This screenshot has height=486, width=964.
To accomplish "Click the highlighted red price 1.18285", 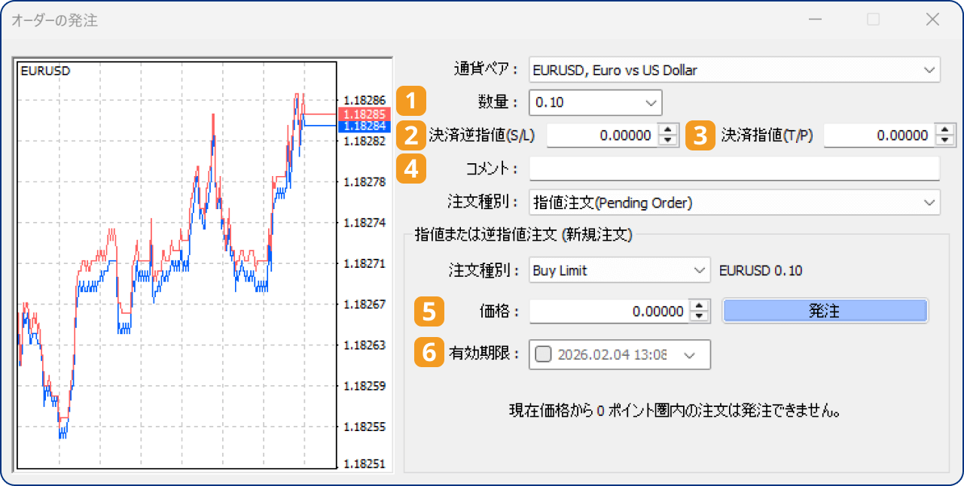I will (x=363, y=114).
